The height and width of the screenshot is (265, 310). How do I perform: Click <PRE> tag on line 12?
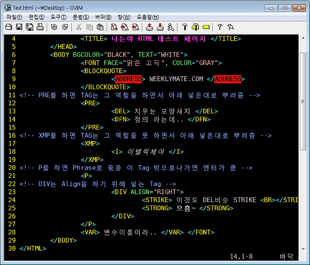coord(90,103)
